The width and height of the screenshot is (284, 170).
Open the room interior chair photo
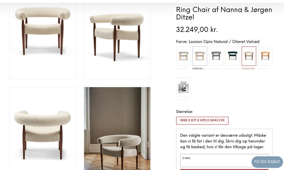[117, 128]
